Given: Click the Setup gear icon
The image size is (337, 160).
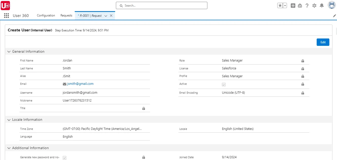Looking at the screenshot, I should click(x=314, y=5).
